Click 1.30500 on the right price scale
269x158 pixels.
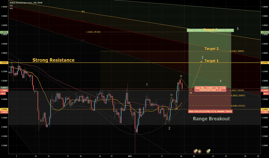[x=264, y=7]
